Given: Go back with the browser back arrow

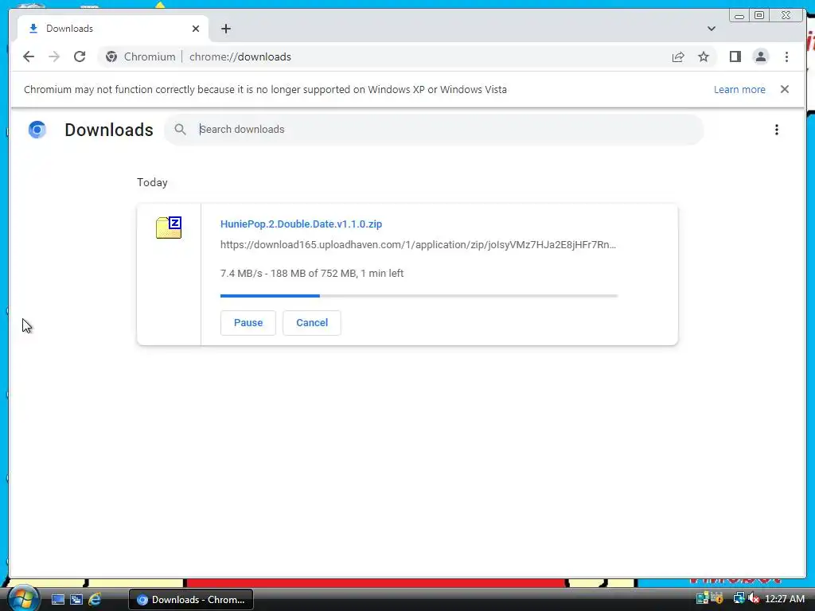Looking at the screenshot, I should (x=29, y=56).
